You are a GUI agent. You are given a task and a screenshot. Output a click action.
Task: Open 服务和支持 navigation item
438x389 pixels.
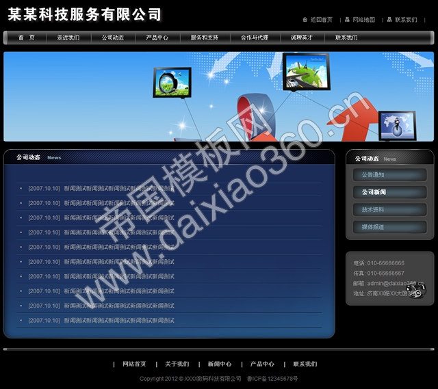[x=204, y=38]
